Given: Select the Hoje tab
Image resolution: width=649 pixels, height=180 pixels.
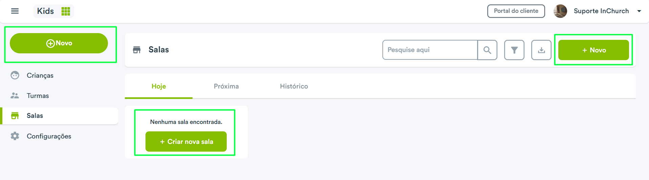Looking at the screenshot, I should point(159,86).
